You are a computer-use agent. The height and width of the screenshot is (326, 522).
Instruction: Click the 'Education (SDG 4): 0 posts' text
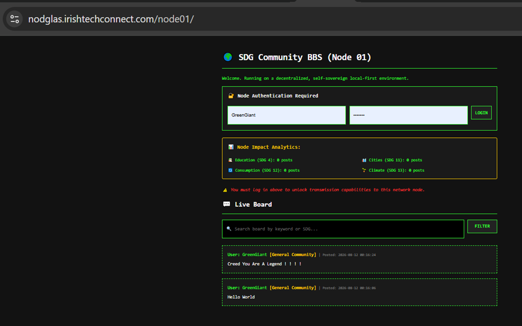click(264, 160)
